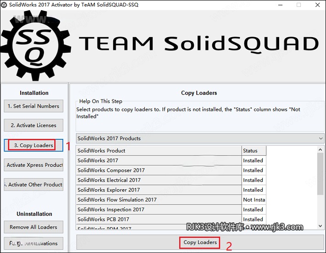Viewport: 326px width, 253px height.
Task: Minimize the Activator window
Action: [280, 5]
